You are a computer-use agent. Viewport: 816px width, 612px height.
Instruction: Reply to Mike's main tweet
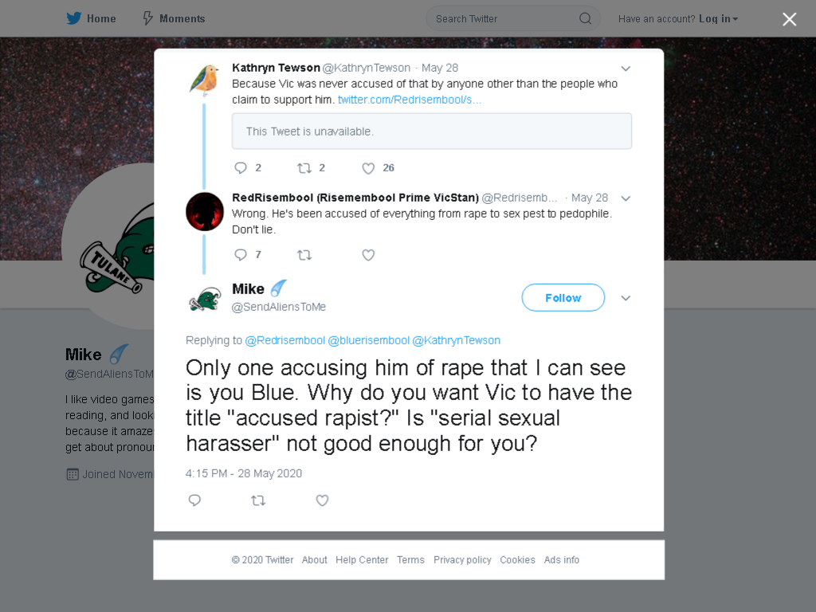tap(194, 500)
